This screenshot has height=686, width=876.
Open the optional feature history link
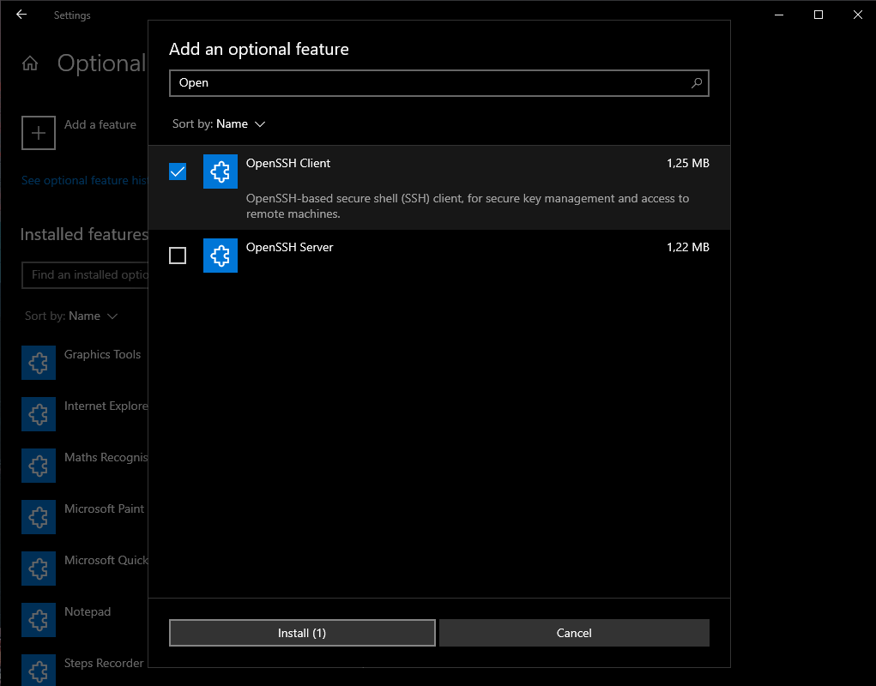point(83,180)
